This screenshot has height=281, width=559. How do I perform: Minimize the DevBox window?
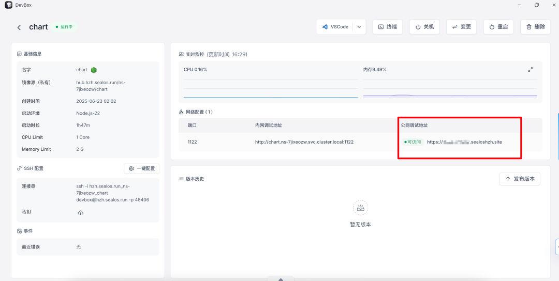(x=519, y=5)
